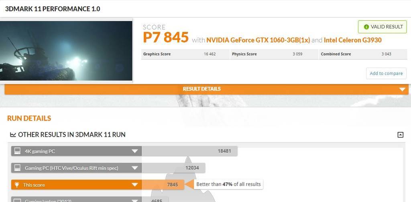The height and width of the screenshot is (202, 411).
Task: Select the 4K gaming PC row label
Action: pyautogui.click(x=40, y=151)
